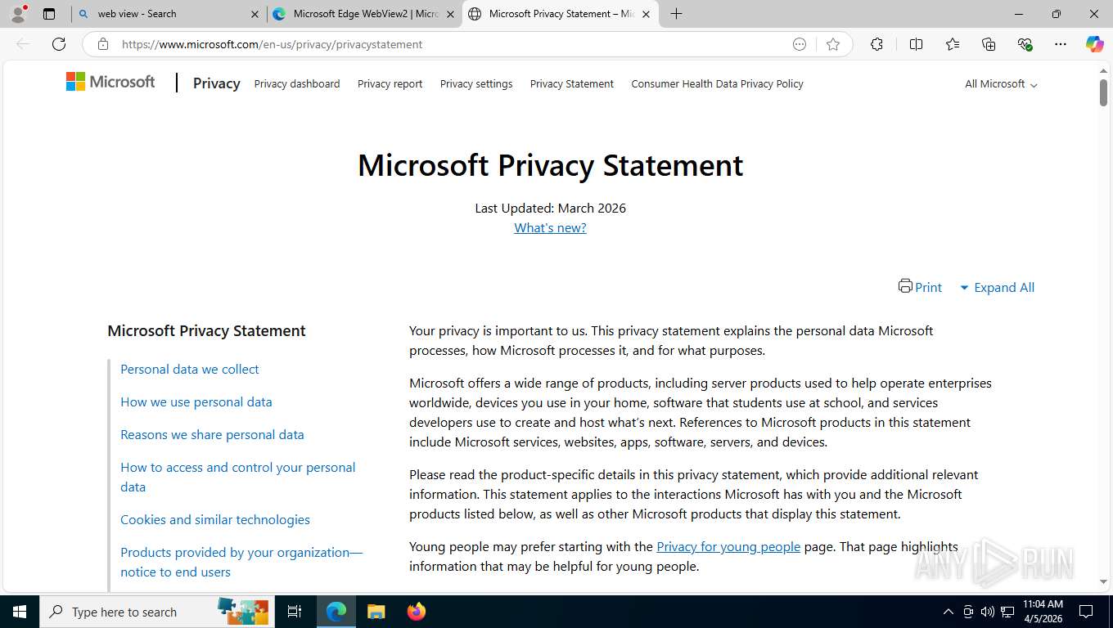1113x628 pixels.
Task: Launch the Copilot icon in the toolbar
Action: coord(1094,44)
